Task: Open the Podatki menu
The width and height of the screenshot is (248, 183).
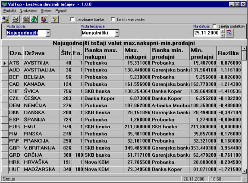Action: click(x=9, y=11)
